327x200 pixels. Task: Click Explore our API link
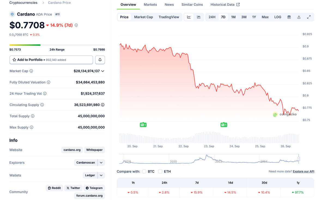(x=304, y=171)
